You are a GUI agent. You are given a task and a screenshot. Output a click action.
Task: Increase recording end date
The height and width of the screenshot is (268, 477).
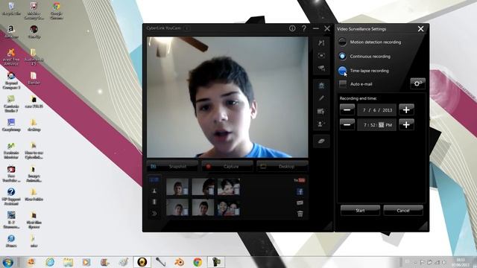(x=406, y=109)
